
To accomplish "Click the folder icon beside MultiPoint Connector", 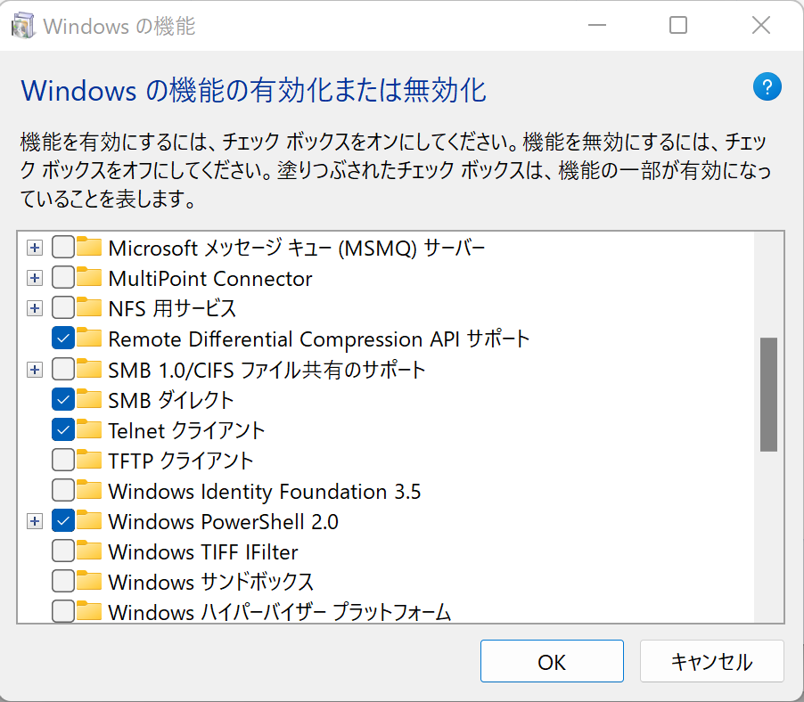I will pos(89,278).
